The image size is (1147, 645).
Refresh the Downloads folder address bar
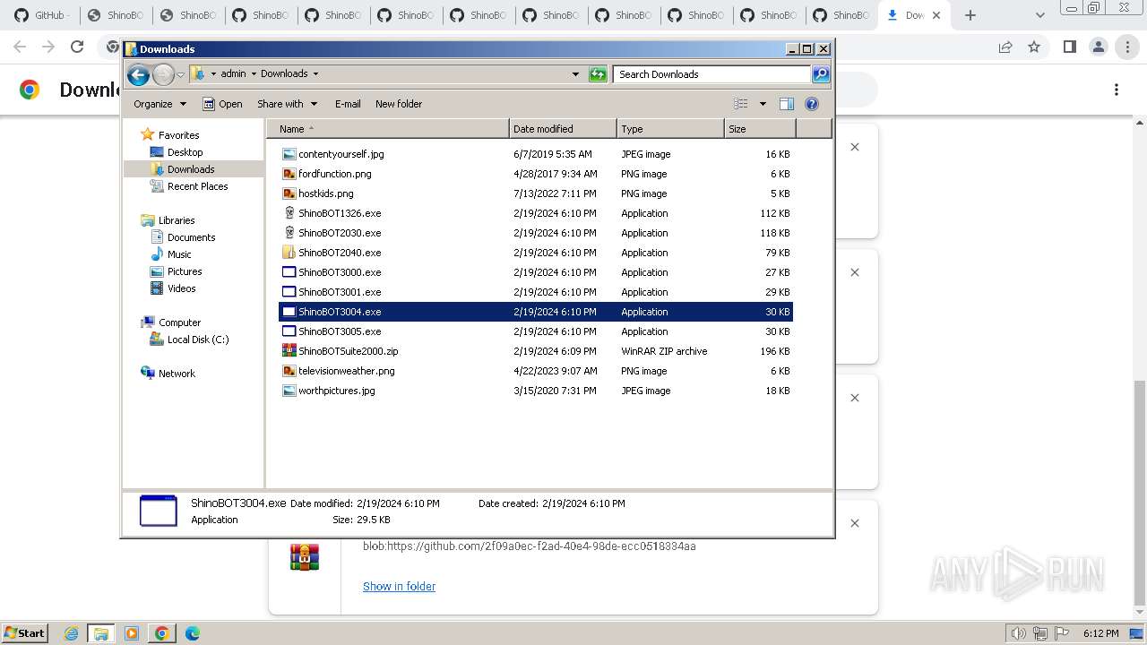[598, 74]
